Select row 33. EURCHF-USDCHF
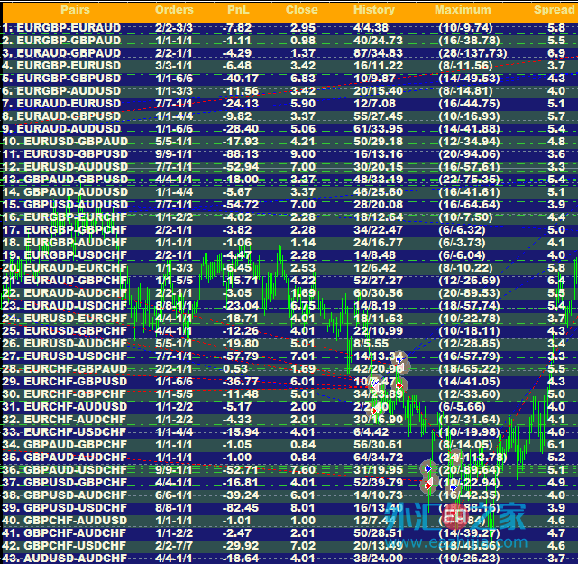 click(x=290, y=432)
